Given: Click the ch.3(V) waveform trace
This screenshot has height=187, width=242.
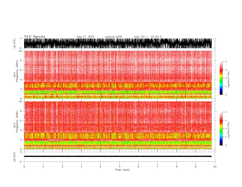Looking at the screenshot, I should (118, 156).
